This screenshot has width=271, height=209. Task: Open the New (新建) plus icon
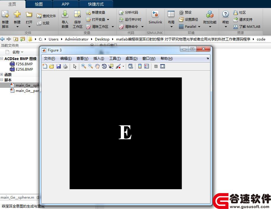(x=17, y=14)
